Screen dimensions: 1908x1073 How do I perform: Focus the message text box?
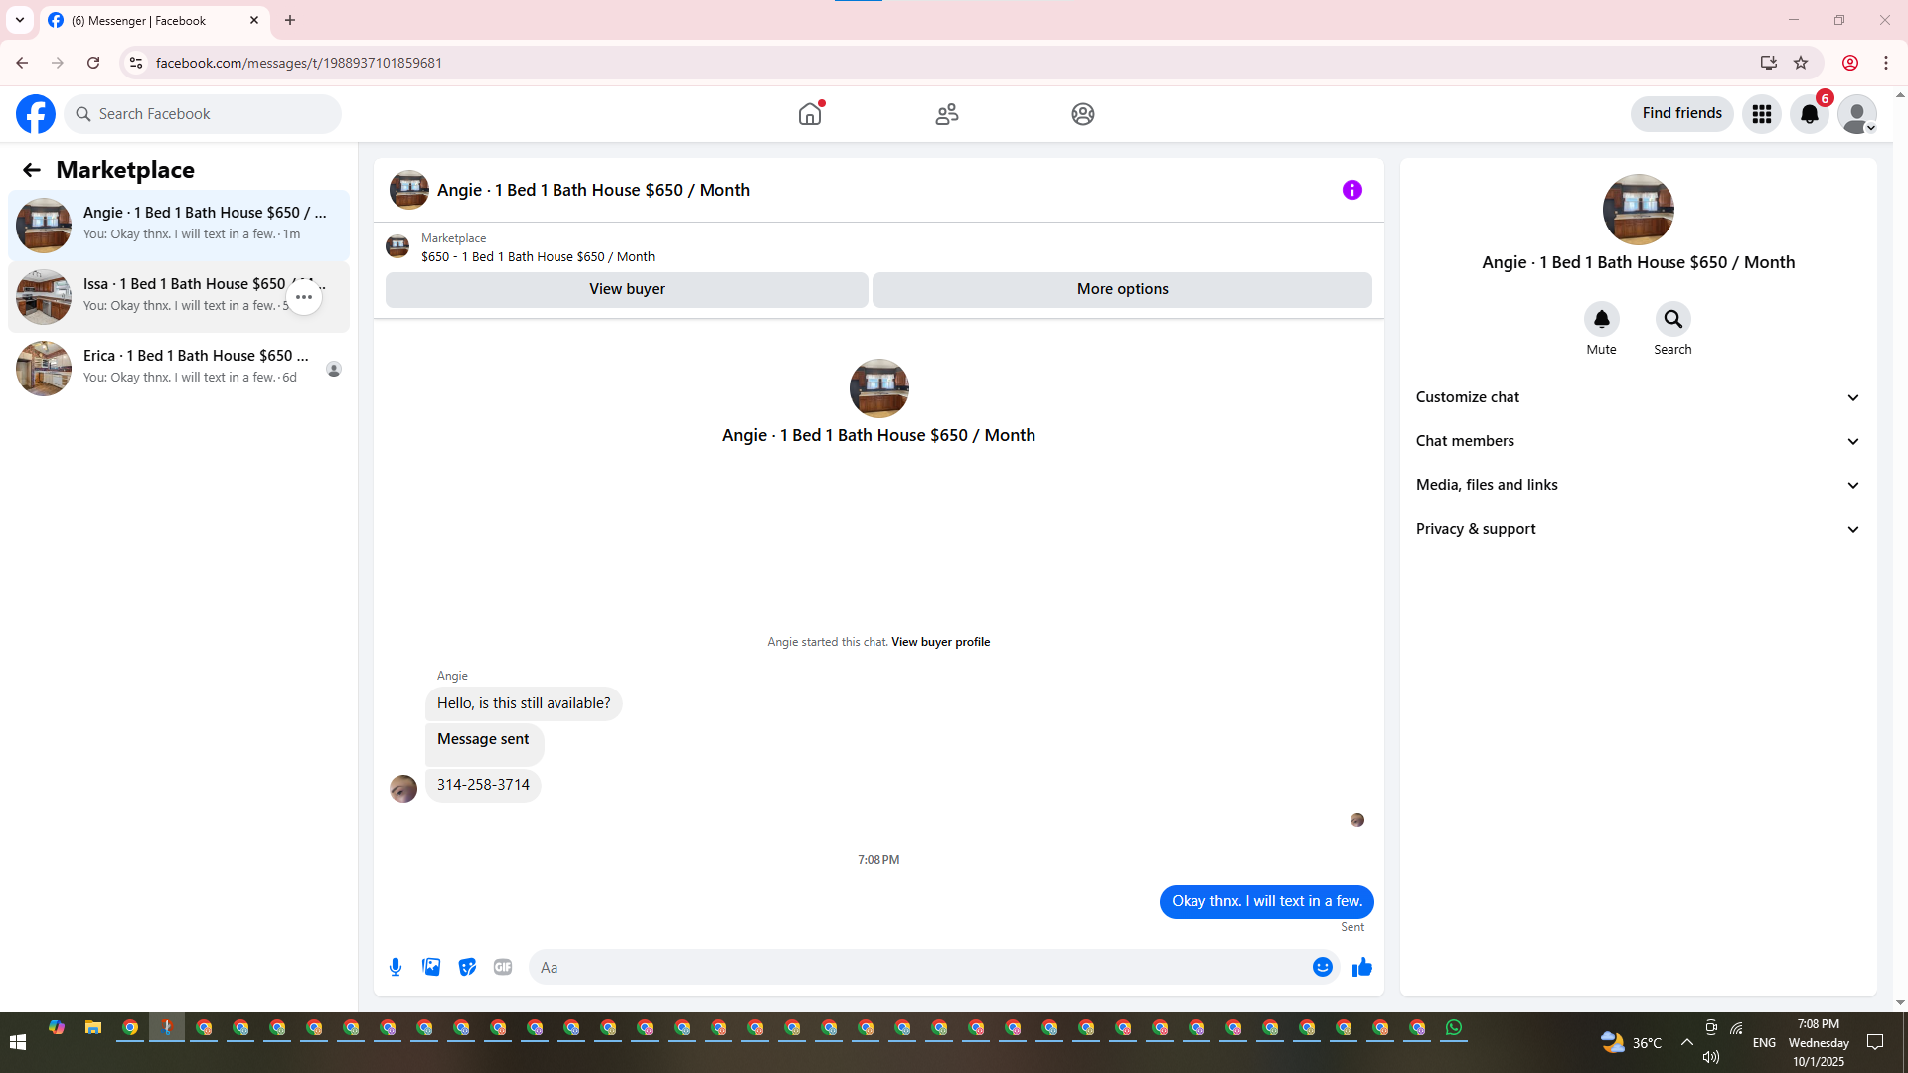coord(919,967)
